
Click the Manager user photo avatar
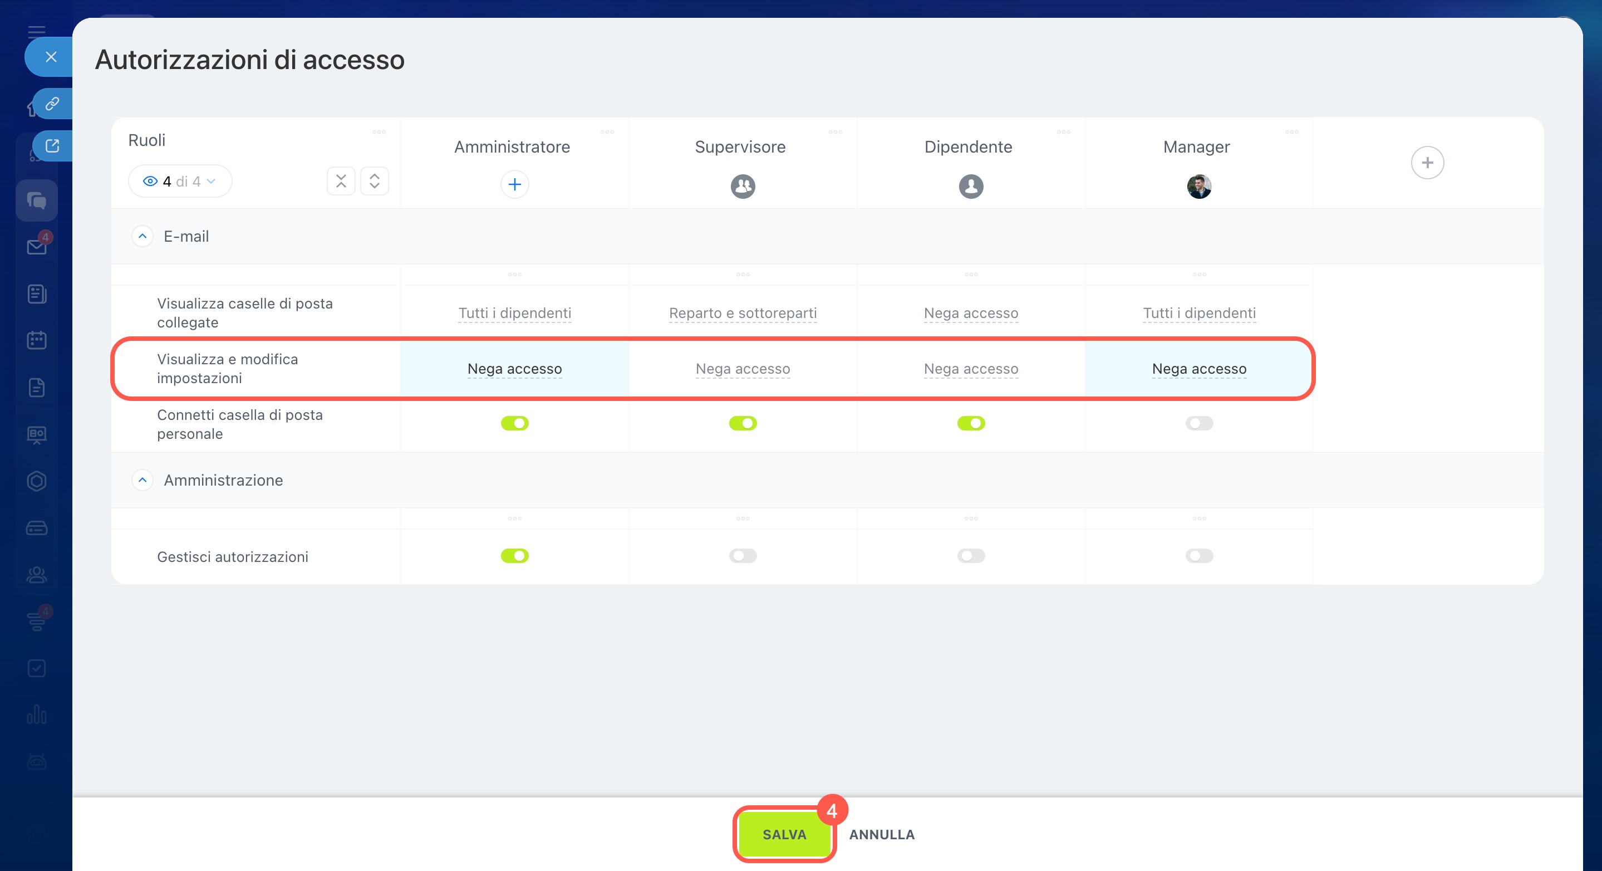pyautogui.click(x=1198, y=186)
